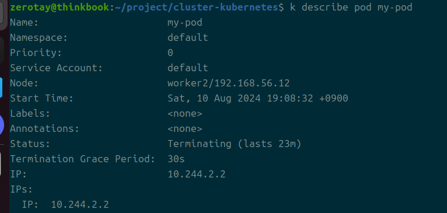
Task: Click the node text worker2/192.168.56.12
Action: pyautogui.click(x=228, y=83)
